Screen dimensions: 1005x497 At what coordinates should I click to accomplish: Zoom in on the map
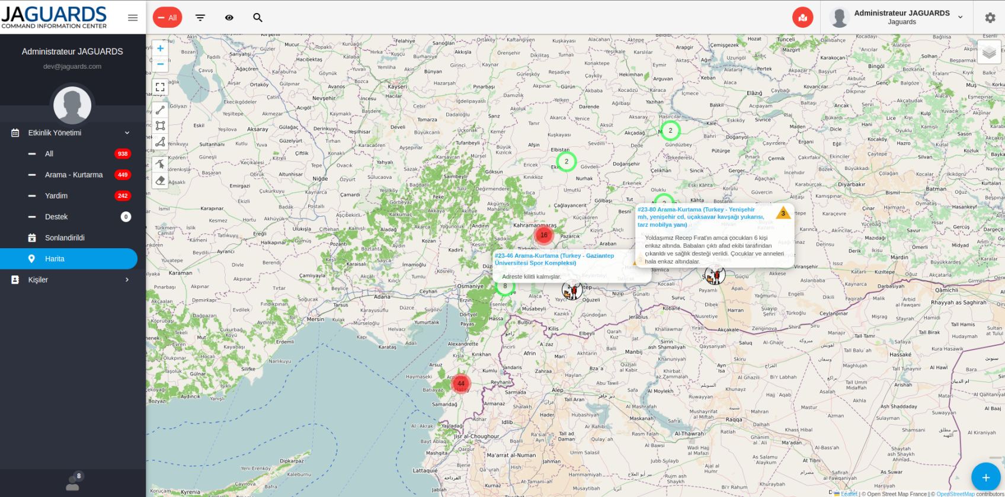[160, 49]
